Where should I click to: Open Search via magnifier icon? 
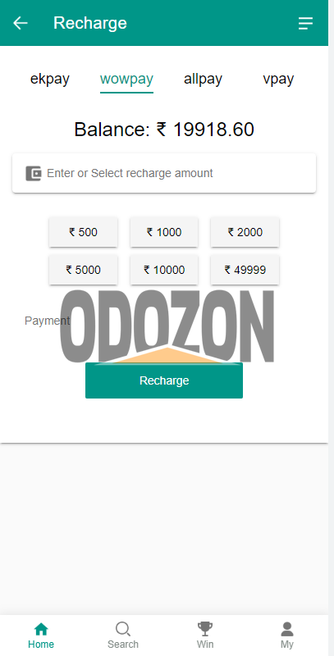(122, 629)
